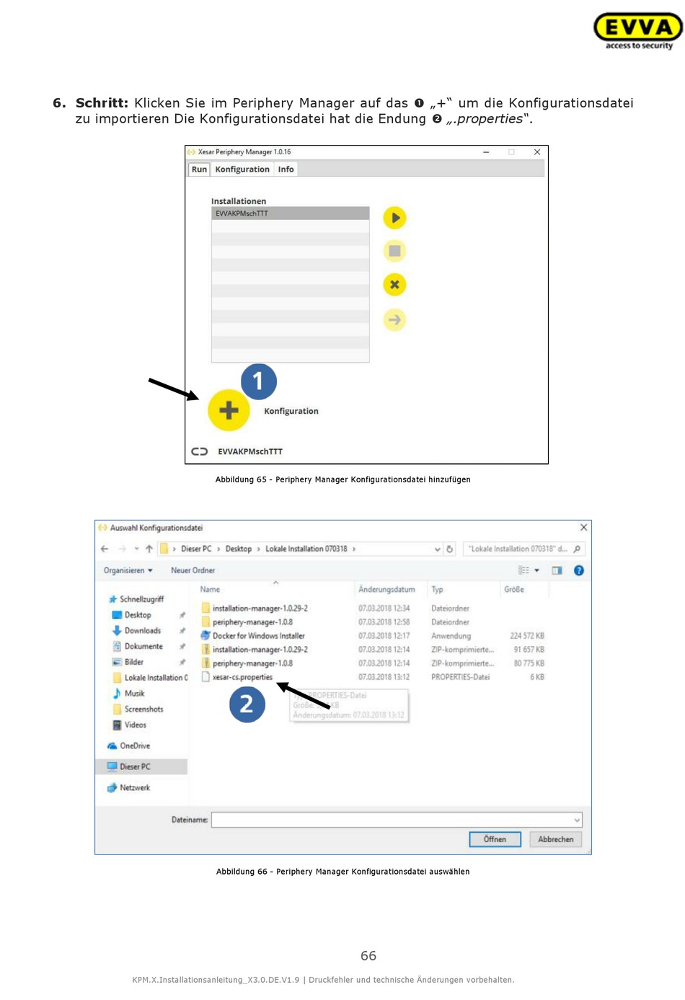The image size is (685, 1000).
Task: Select the installation-manager-1.0.29-2 Dateiordner folder
Action: [255, 609]
